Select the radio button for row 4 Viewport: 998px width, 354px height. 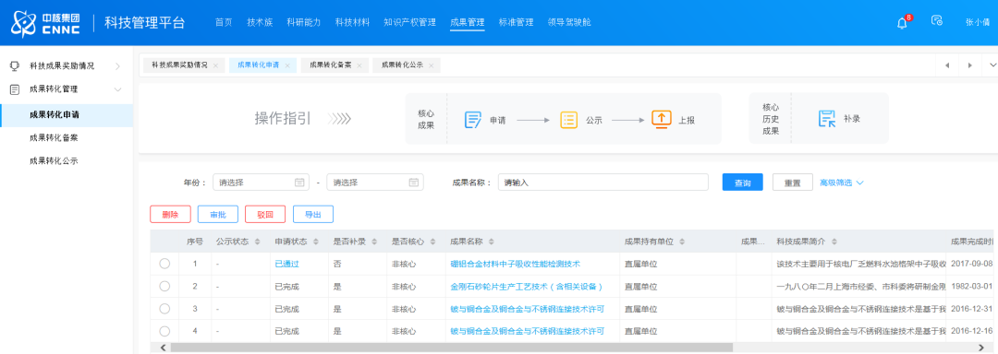point(164,331)
